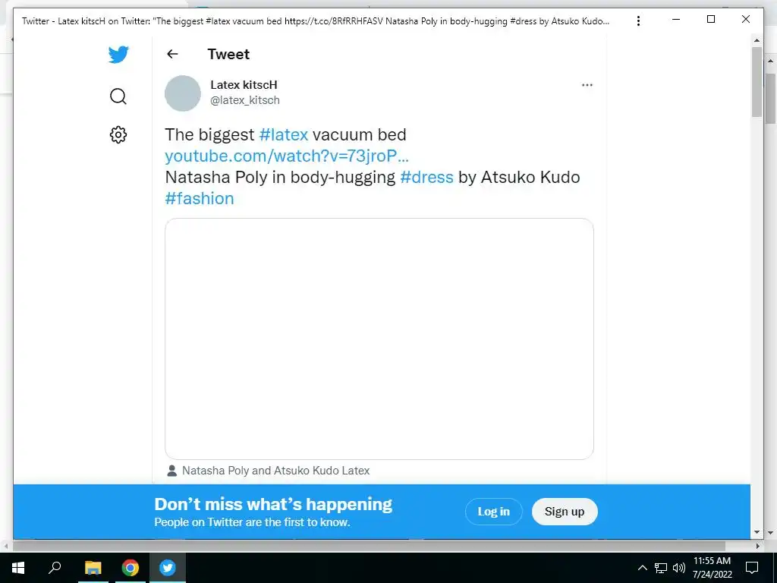The height and width of the screenshot is (583, 777).
Task: Click "People on Twitter are the first to know."
Action: pos(252,522)
